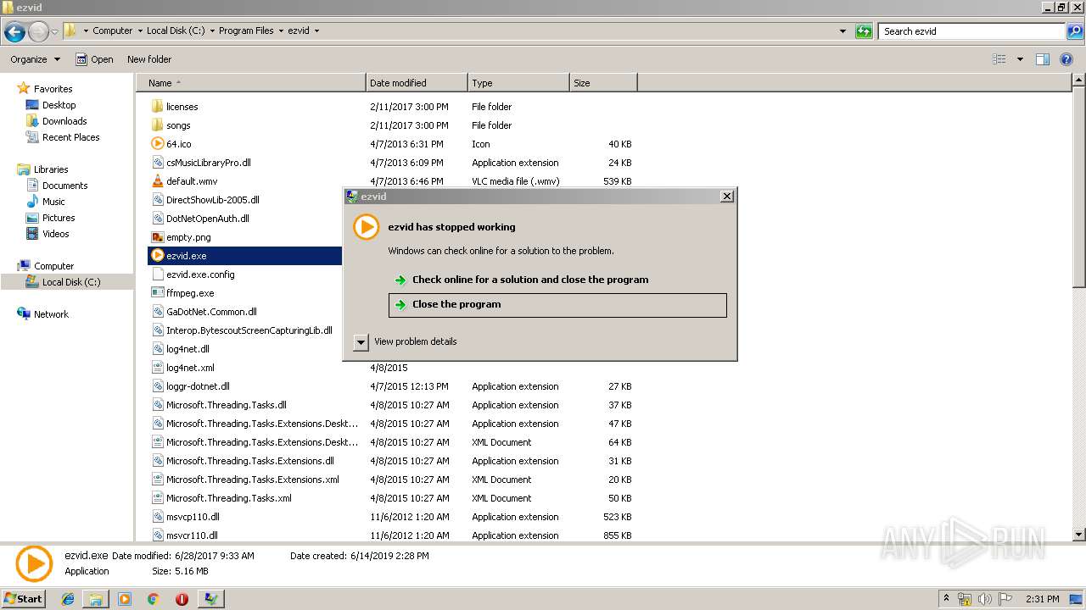Click Computer in the address breadcrumb
The height and width of the screenshot is (610, 1086).
tap(113, 31)
